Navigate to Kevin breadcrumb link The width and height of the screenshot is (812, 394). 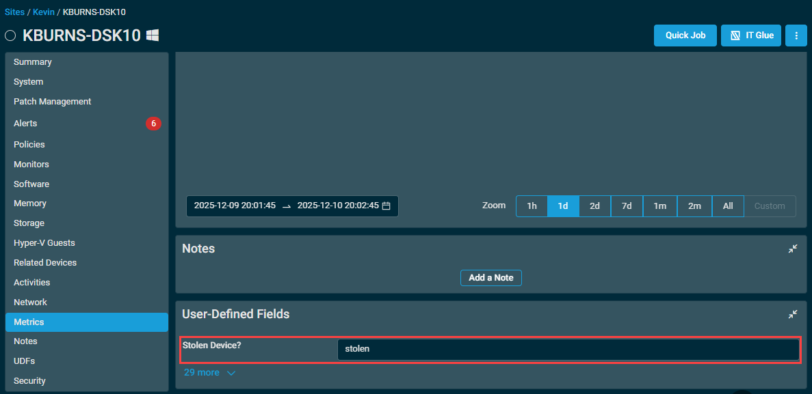click(x=43, y=12)
